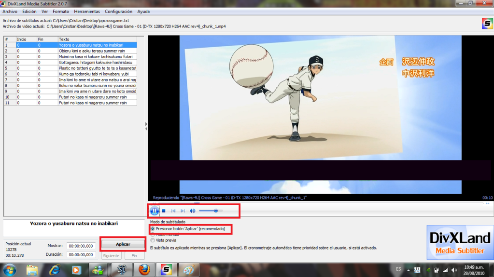Click the taskbar clock 10:49 a.m.
494x277 pixels.
474,270
